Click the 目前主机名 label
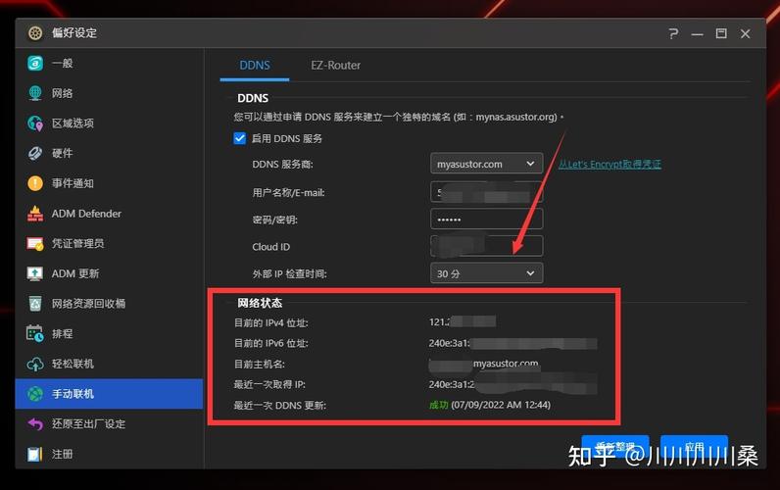The height and width of the screenshot is (490, 780). pos(259,365)
